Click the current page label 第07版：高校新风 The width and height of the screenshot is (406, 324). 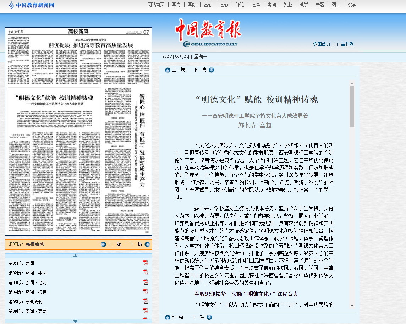click(26, 244)
